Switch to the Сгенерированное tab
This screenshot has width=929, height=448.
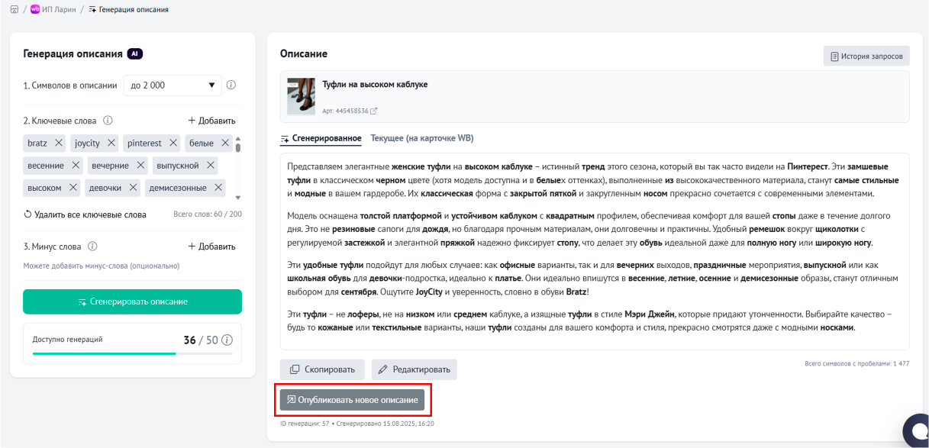point(321,139)
